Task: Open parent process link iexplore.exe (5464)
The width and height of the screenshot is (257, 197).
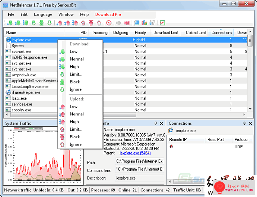Action: (x=135, y=153)
